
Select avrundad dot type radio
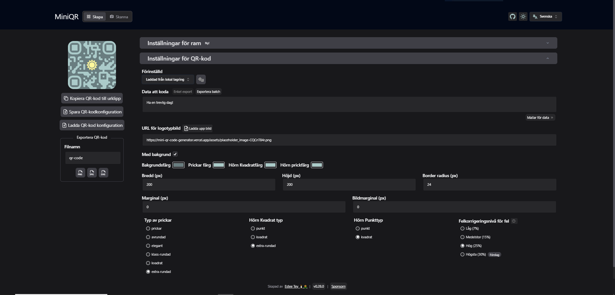(148, 237)
